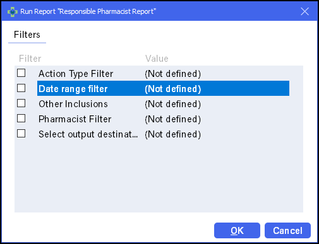Select the Other Inclusions filter row
Viewport: 319px width, 244px height.
163,104
